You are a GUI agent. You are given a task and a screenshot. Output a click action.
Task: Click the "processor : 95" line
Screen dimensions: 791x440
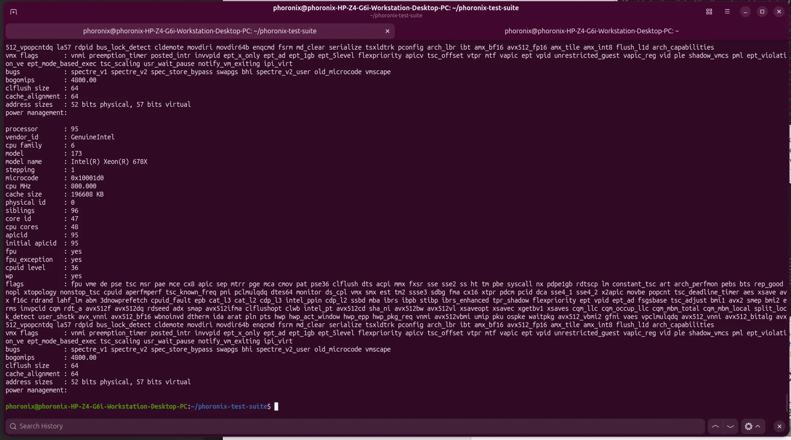(42, 129)
